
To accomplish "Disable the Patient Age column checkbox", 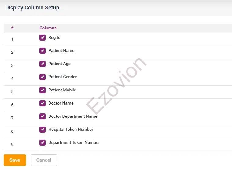I will (42, 64).
